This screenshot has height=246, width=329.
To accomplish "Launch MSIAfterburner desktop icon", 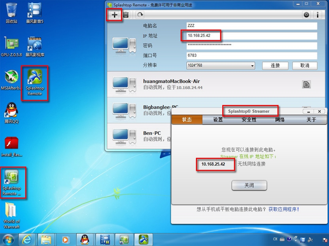I will click(11, 80).
